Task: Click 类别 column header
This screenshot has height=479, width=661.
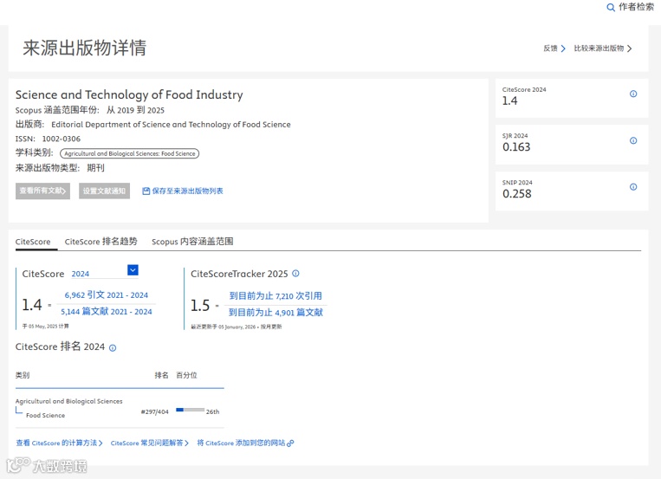Action: coord(23,375)
